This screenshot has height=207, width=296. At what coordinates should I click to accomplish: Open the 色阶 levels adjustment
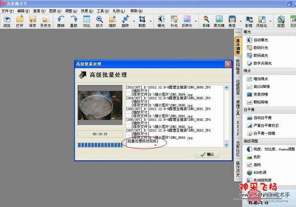253,157
